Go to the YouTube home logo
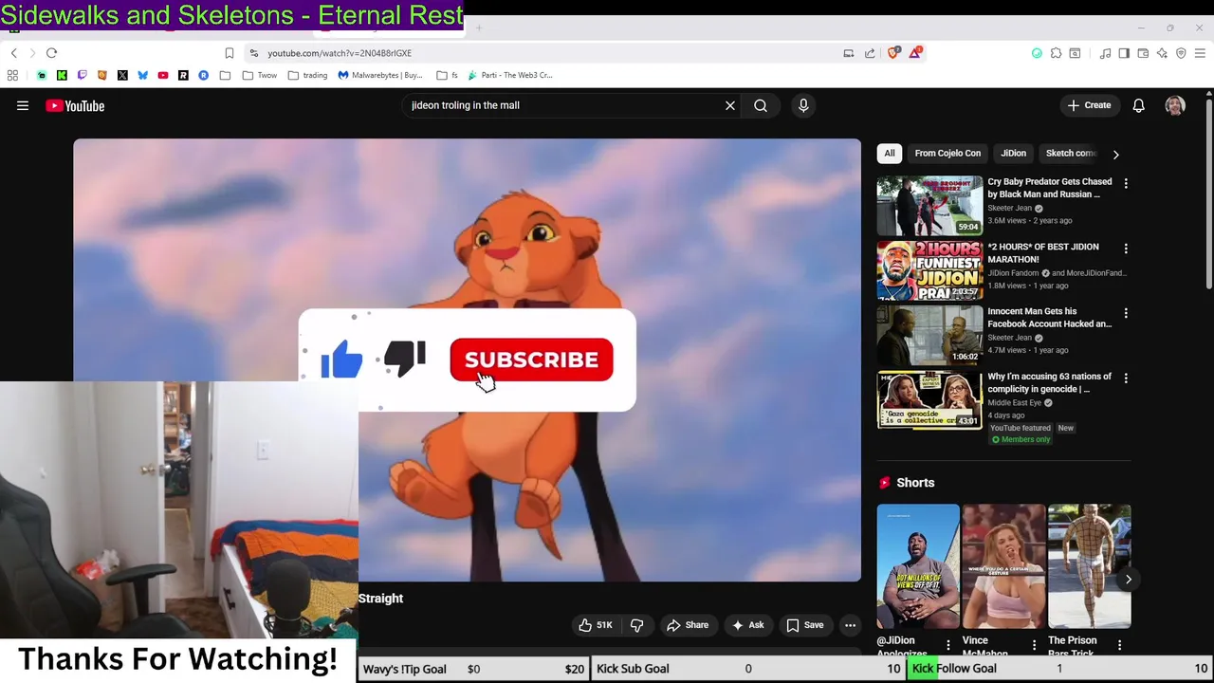The width and height of the screenshot is (1214, 683). click(x=75, y=105)
